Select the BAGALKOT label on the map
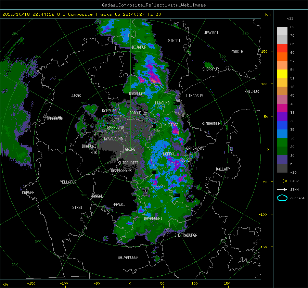This screenshot has height=288, width=308. 137,94
